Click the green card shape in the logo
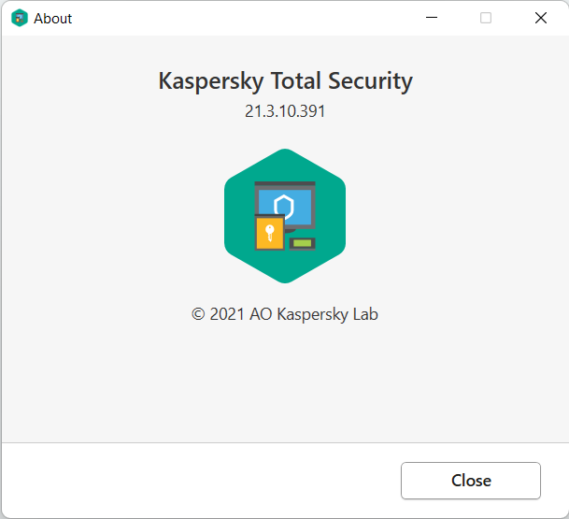This screenshot has height=519, width=569. 302,243
